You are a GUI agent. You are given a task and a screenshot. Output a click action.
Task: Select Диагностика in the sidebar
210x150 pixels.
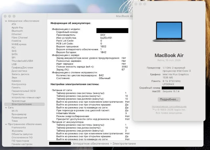tap(19, 71)
